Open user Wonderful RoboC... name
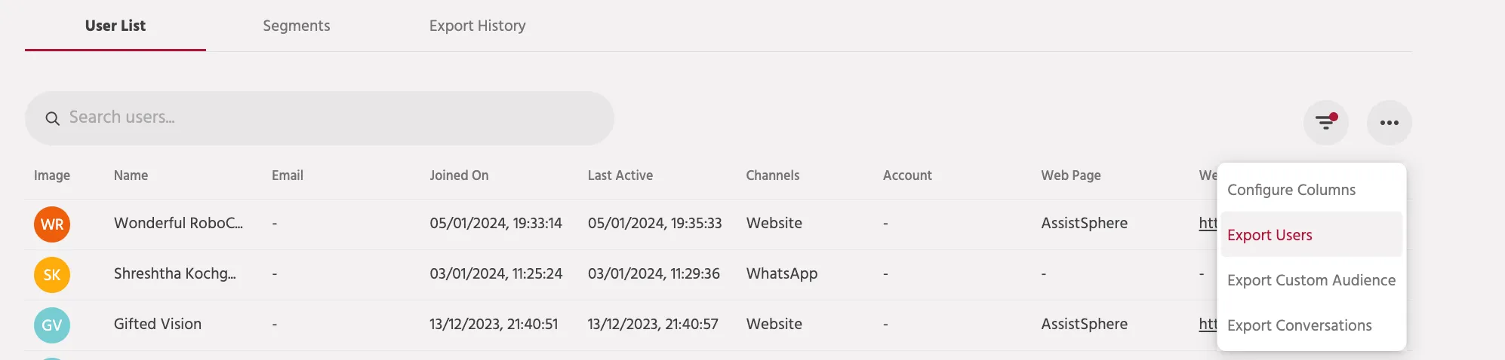This screenshot has height=360, width=1505. [x=178, y=223]
